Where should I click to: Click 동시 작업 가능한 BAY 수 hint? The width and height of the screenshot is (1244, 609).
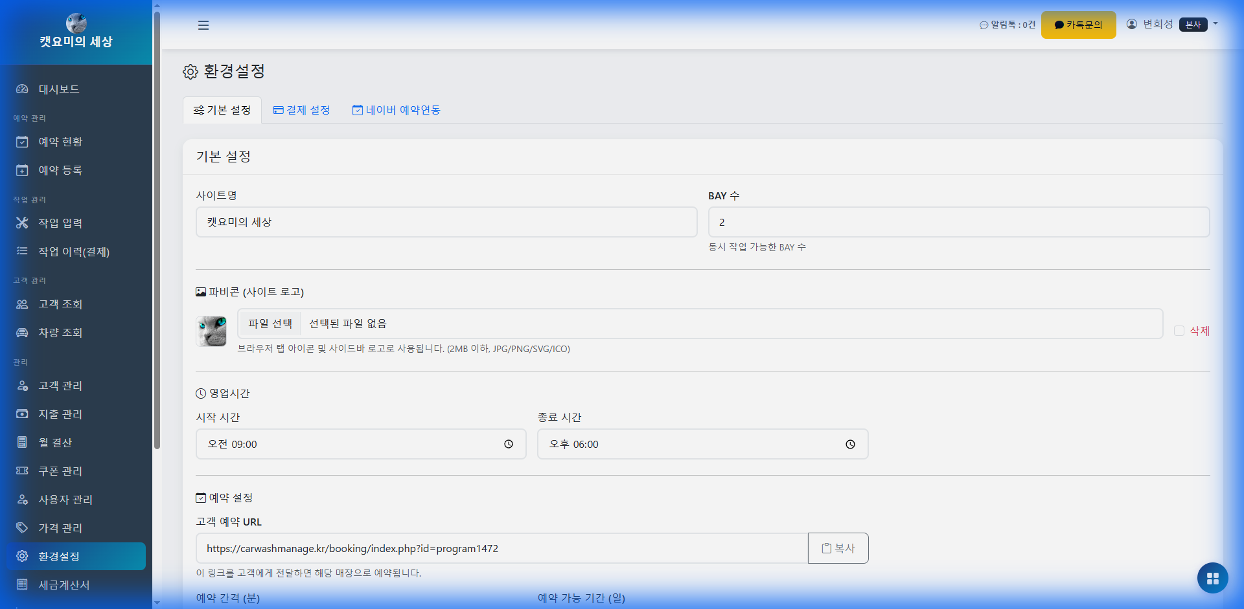coord(757,247)
